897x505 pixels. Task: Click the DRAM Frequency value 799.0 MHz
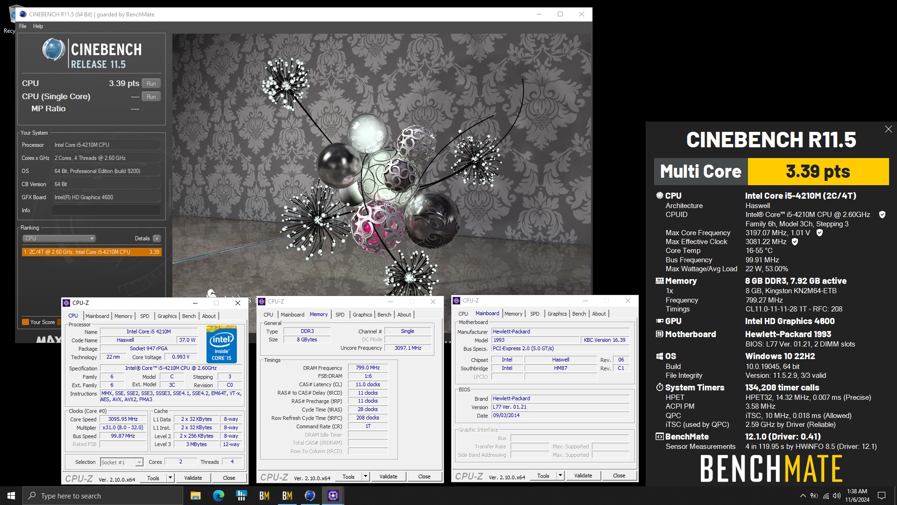coord(368,368)
